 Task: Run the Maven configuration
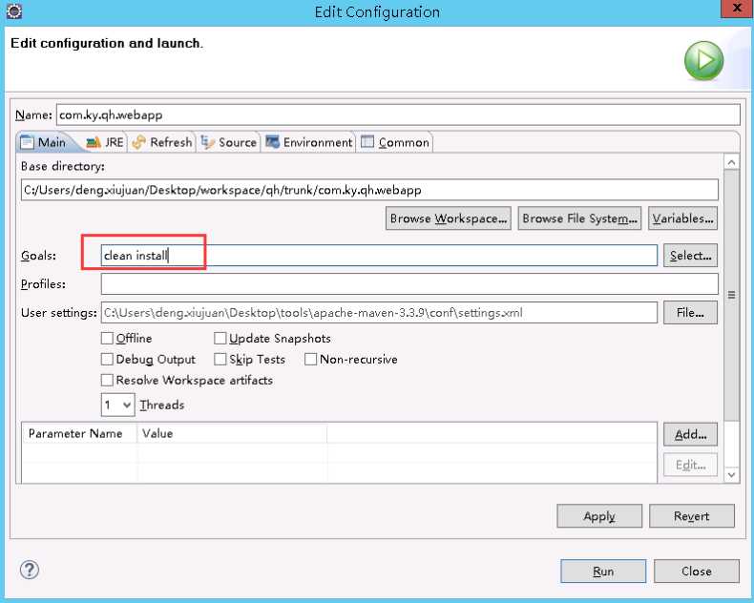click(x=603, y=571)
